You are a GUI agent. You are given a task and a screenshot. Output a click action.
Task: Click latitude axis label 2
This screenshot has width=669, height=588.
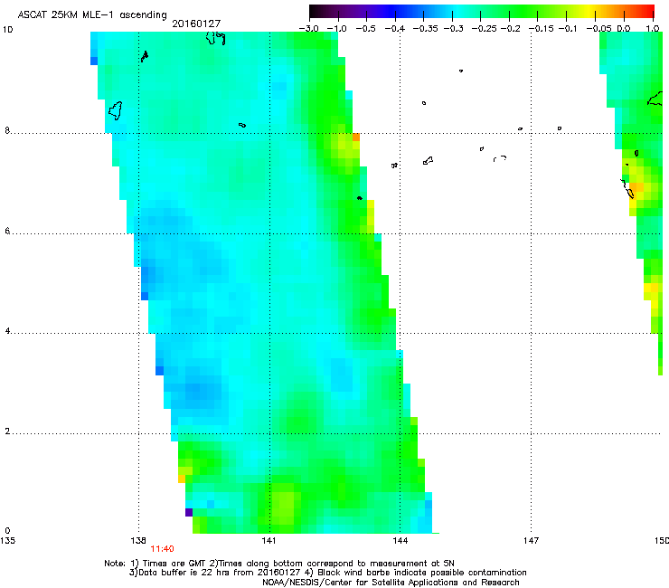(7, 432)
